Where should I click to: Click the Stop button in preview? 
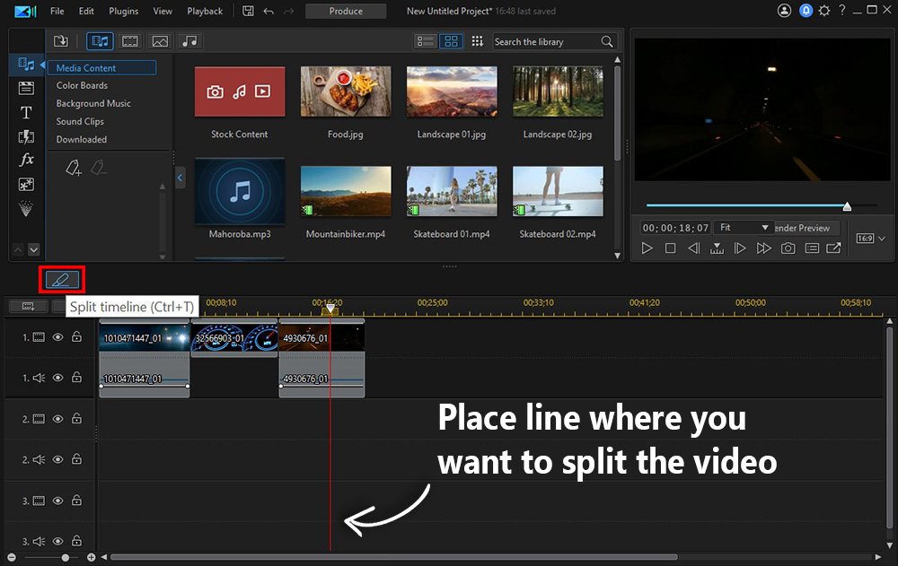670,248
